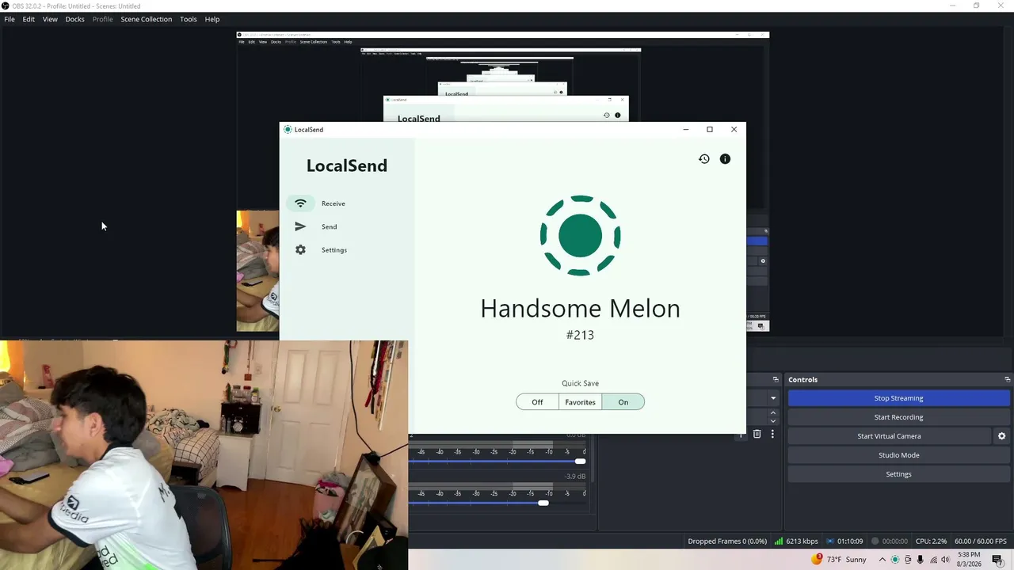Click the Handsome Melon device name

point(580,308)
